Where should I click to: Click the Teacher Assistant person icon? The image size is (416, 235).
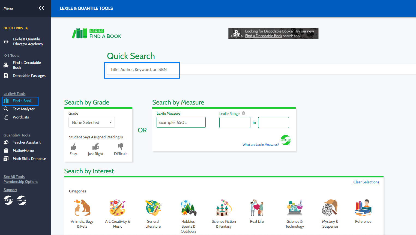(6, 142)
